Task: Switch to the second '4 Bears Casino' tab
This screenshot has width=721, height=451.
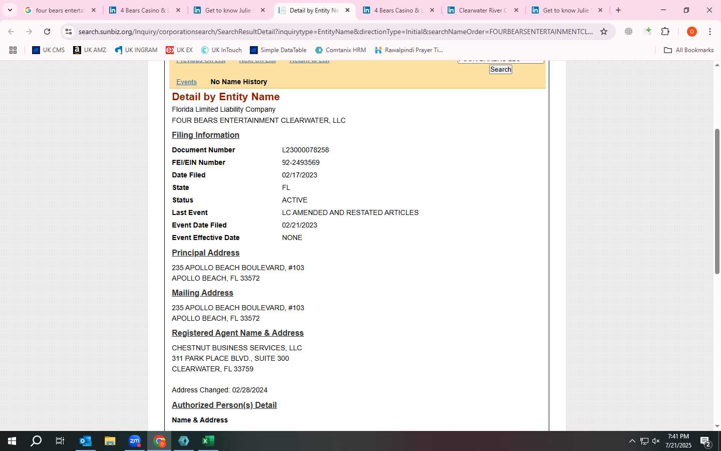Action: point(399,10)
